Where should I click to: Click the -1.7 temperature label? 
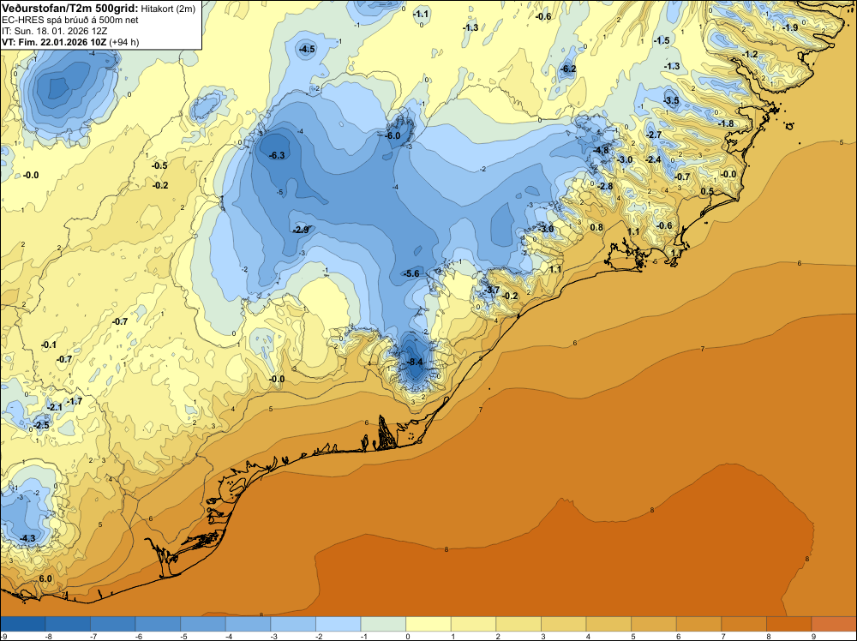75,402
